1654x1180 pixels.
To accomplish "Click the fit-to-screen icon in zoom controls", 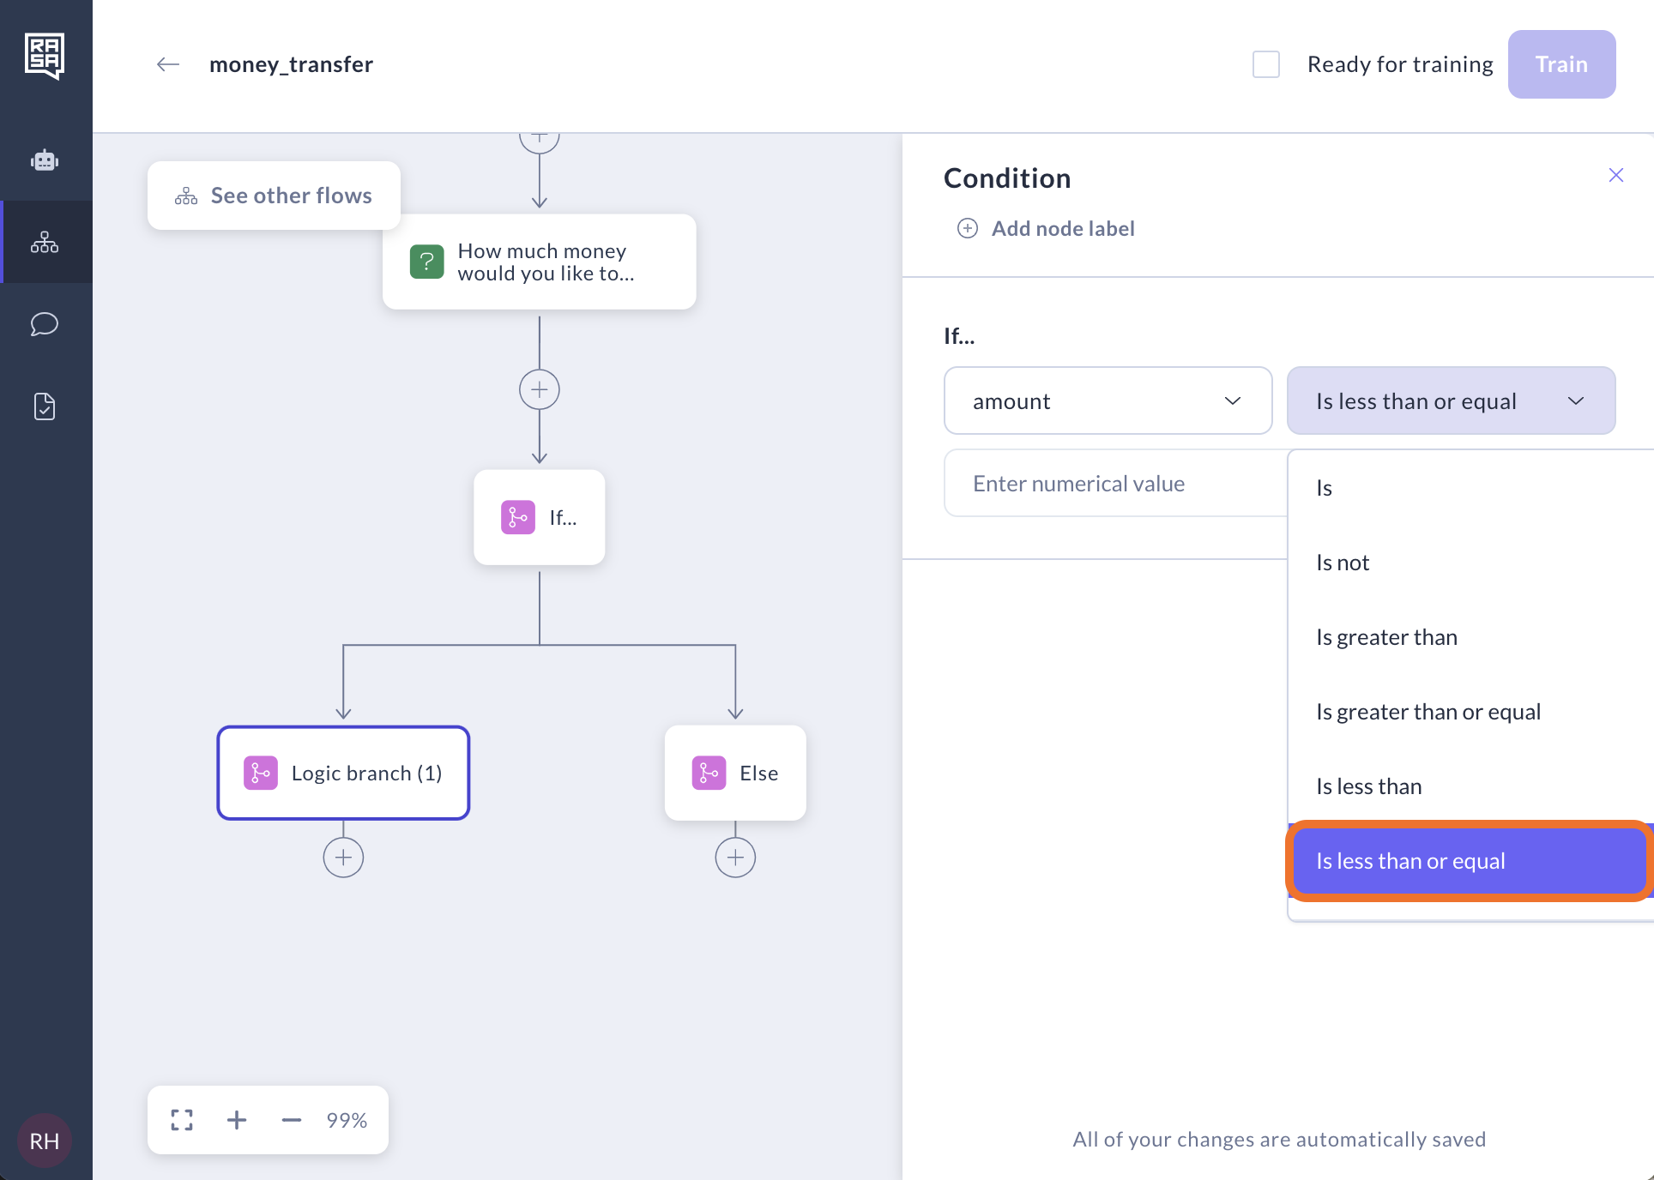I will coord(182,1120).
